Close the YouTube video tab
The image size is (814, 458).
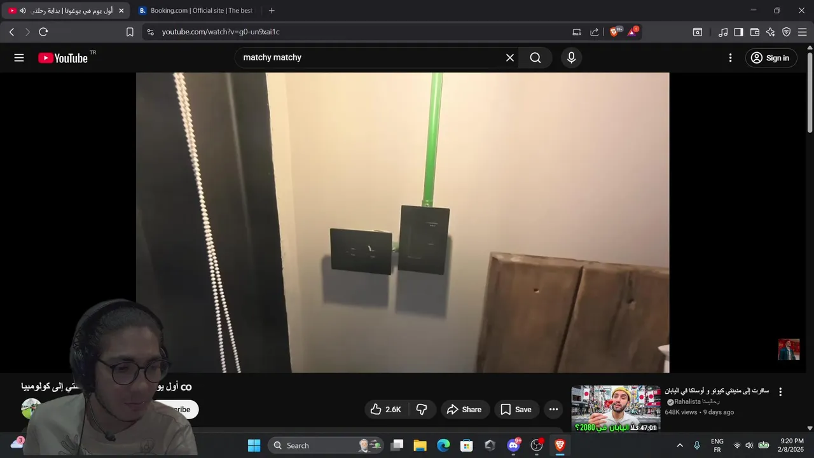[121, 11]
